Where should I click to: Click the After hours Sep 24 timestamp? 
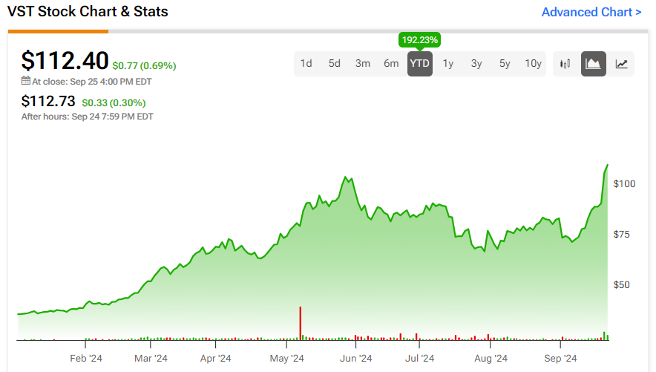[x=88, y=117]
